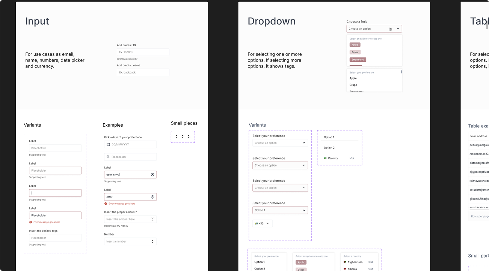The image size is (489, 271).
Task: Select the "Country" row with +55
Action: (340, 158)
